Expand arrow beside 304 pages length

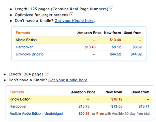point(46,74)
